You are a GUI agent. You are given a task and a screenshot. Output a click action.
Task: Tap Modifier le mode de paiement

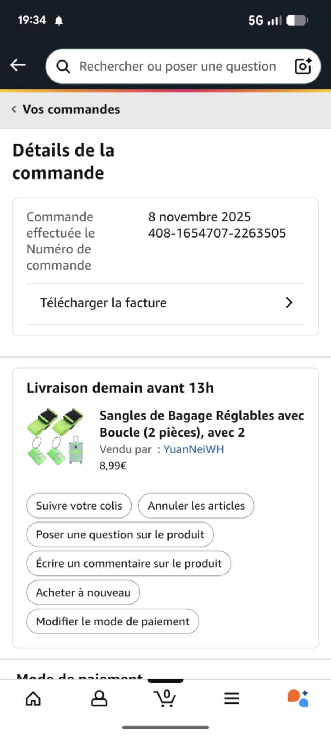click(x=112, y=621)
